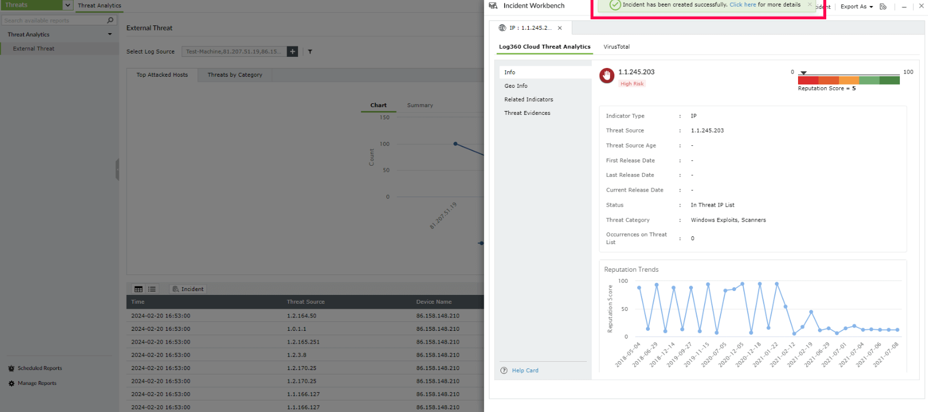Open the Export As dropdown
This screenshot has width=928, height=412.
857,7
